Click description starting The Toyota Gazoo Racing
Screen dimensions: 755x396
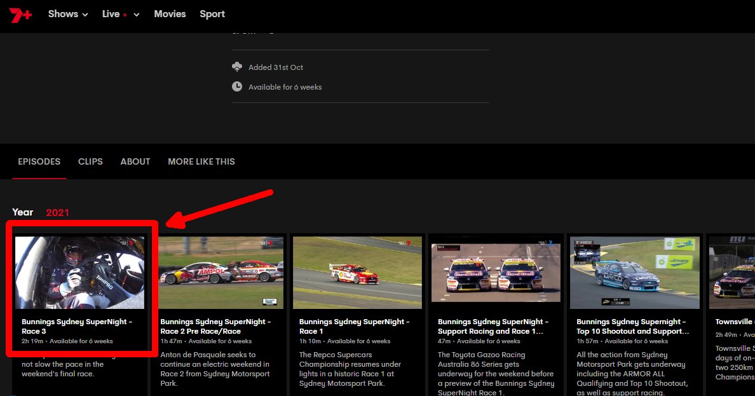pyautogui.click(x=496, y=373)
